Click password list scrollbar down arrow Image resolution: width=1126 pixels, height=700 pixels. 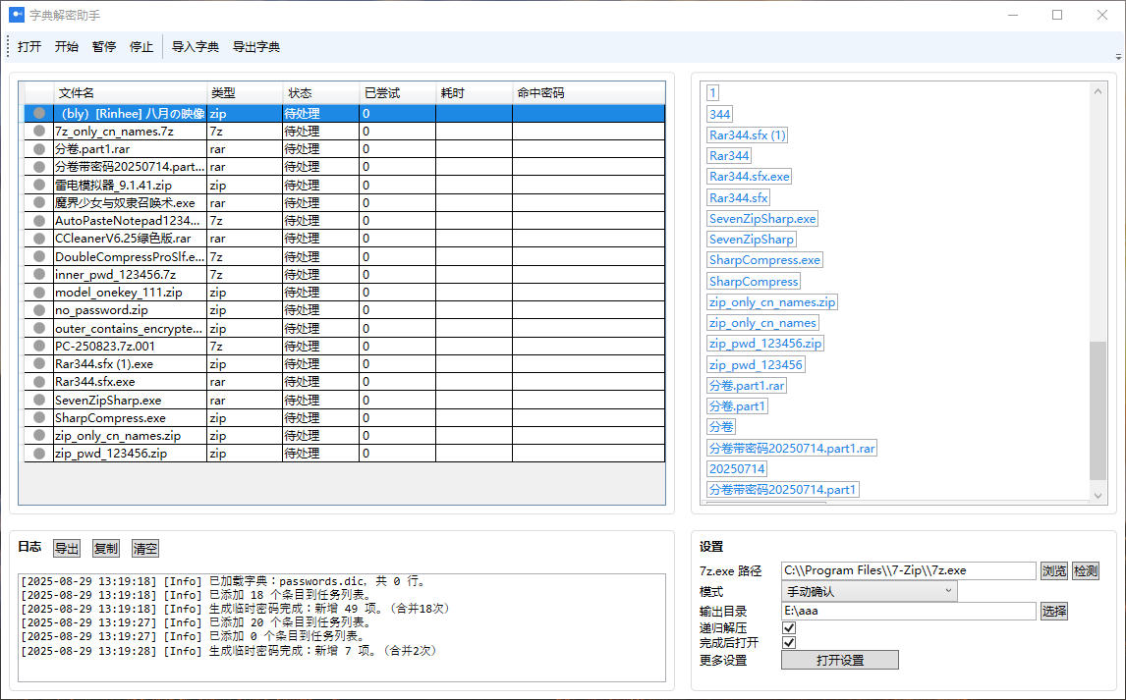(1098, 495)
